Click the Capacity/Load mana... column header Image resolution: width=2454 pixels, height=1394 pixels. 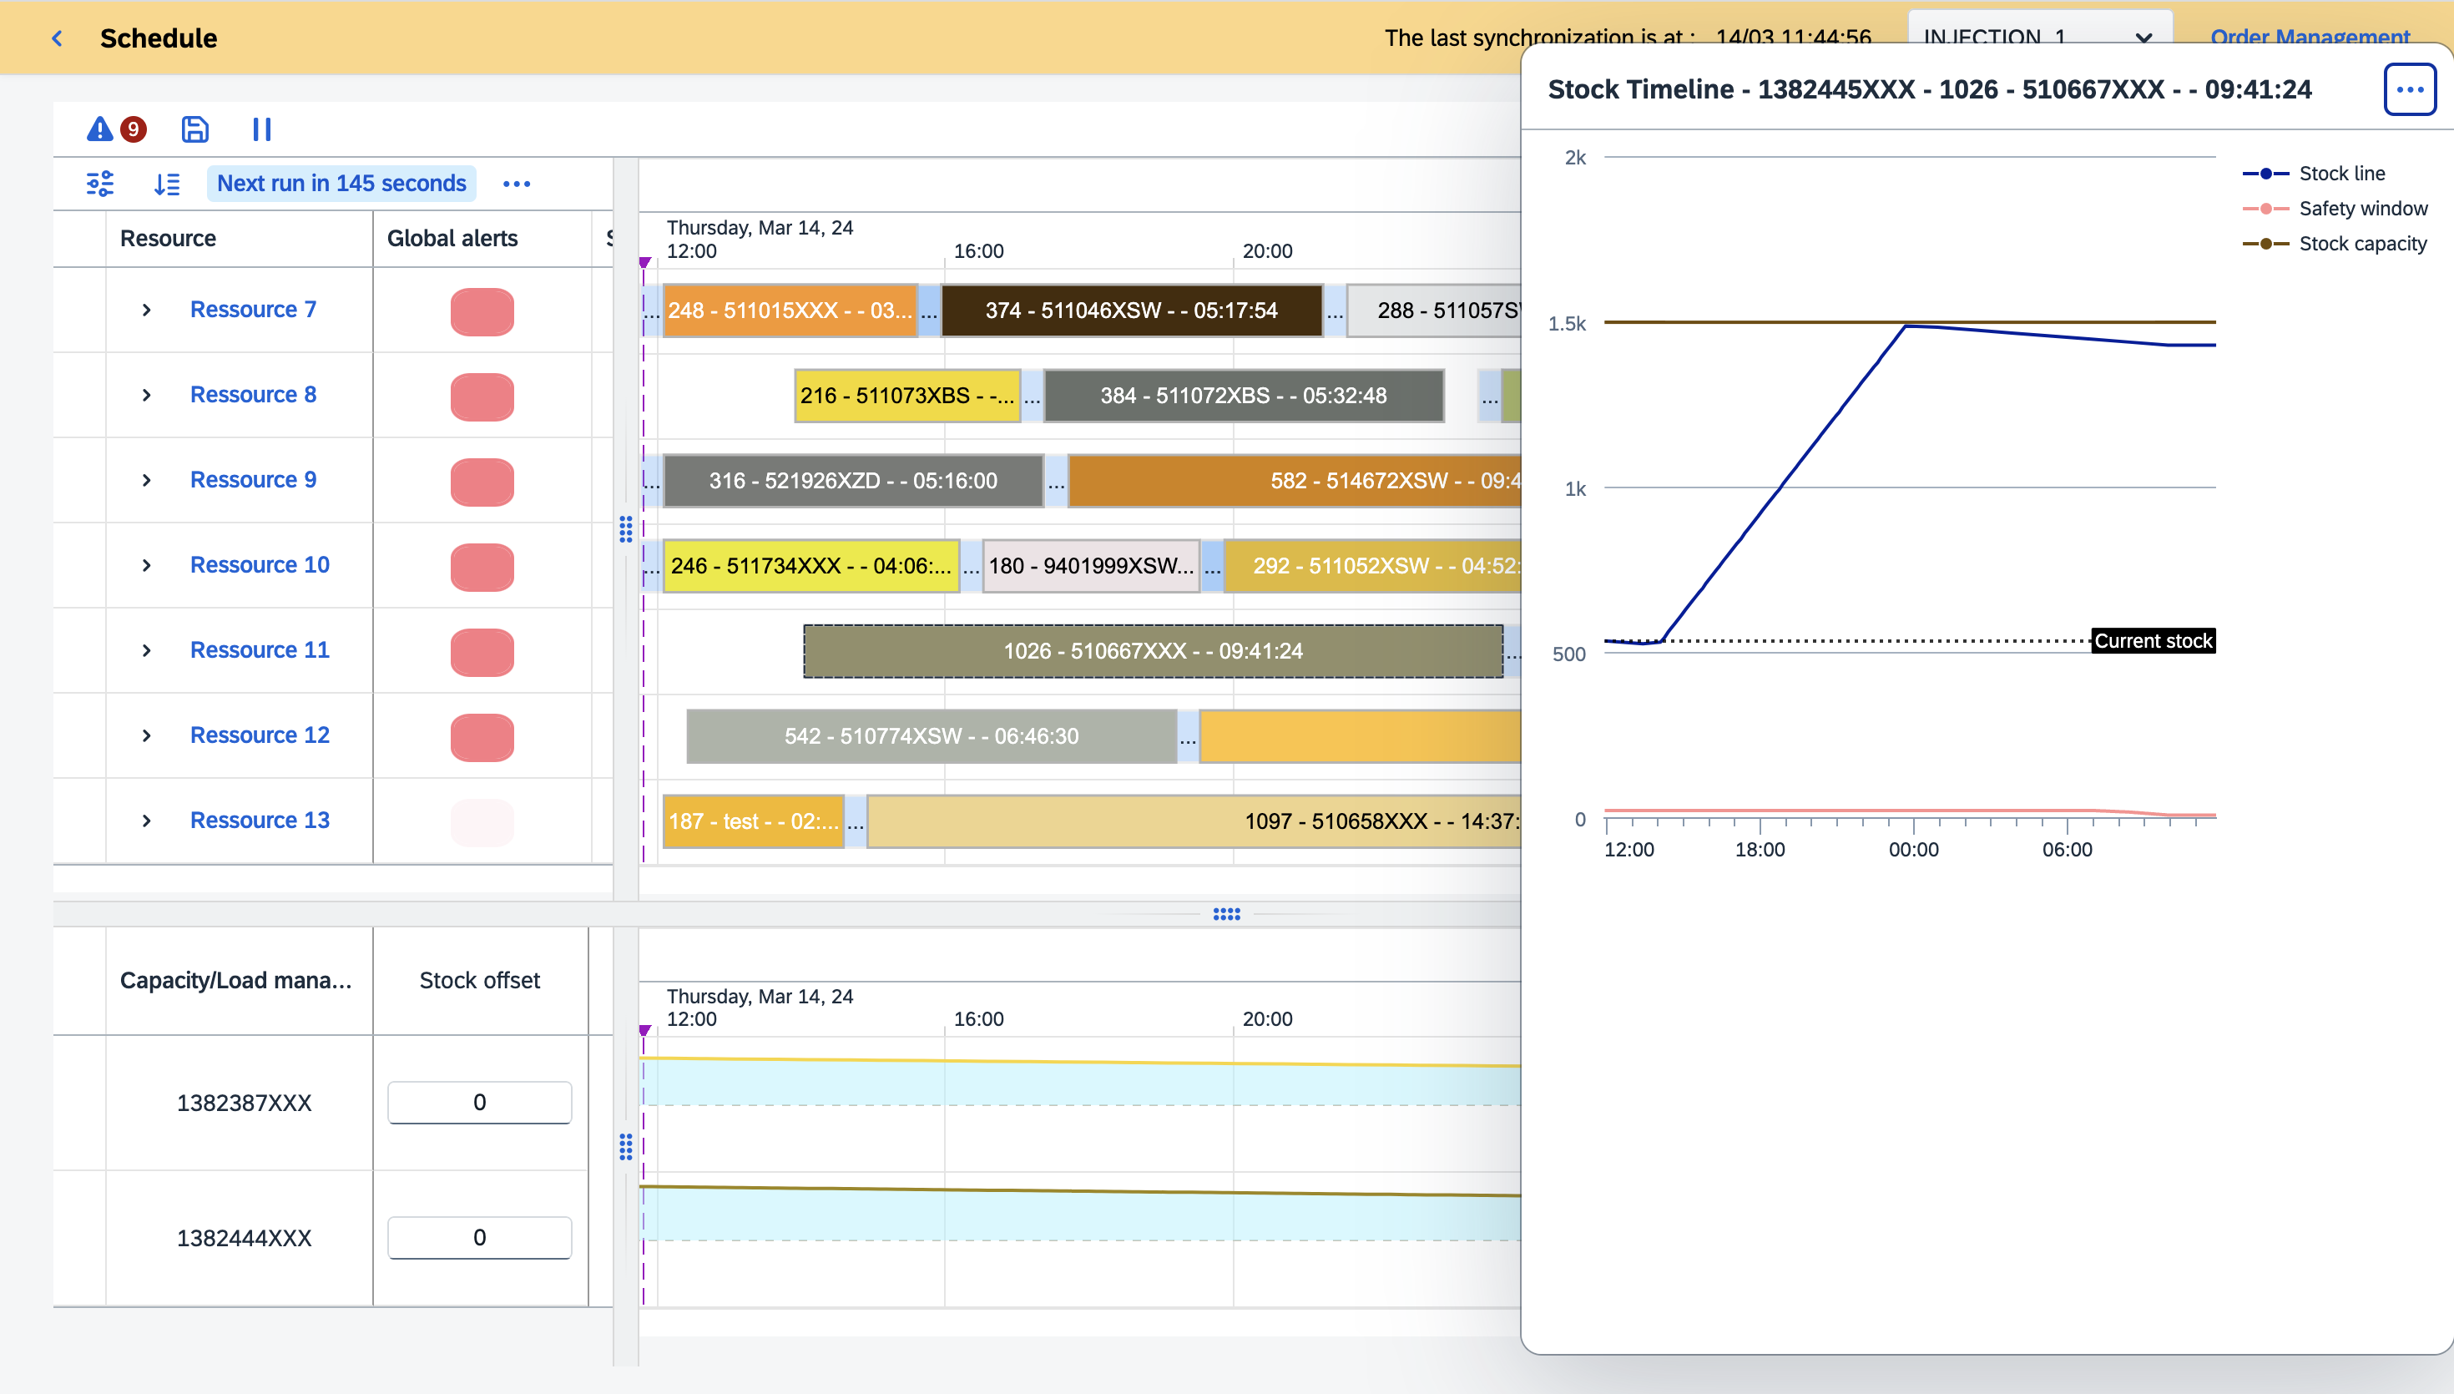tap(240, 981)
